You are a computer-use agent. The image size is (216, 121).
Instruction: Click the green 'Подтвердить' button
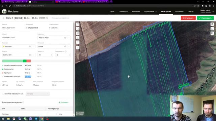coord(205,18)
